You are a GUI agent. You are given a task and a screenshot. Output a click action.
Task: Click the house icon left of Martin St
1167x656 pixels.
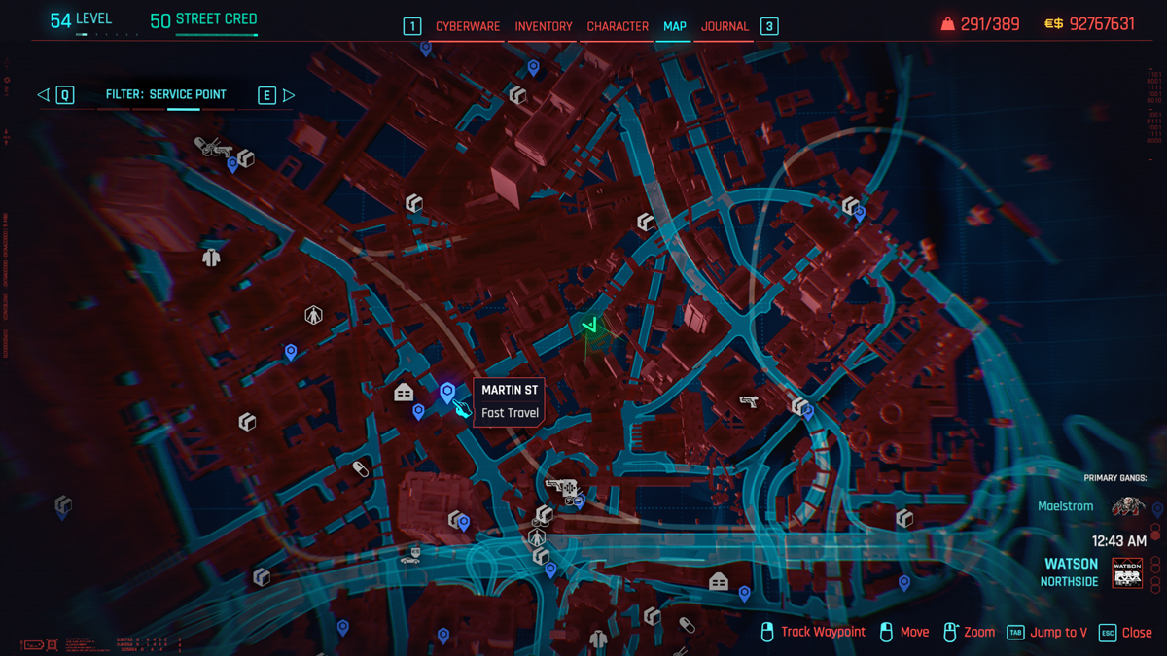(404, 393)
